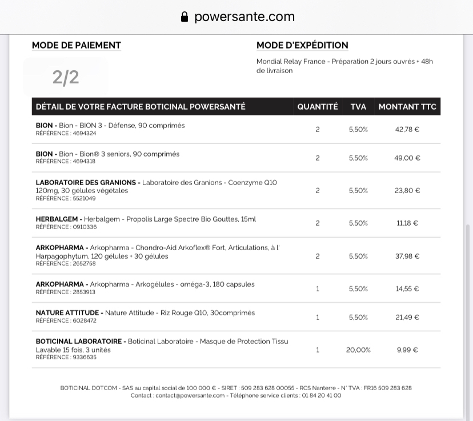473x421 pixels.
Task: Tap the customer service phone number
Action: tap(321, 395)
